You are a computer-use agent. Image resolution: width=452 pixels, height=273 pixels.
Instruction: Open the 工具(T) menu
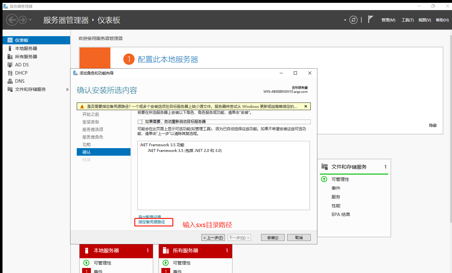tap(407, 19)
